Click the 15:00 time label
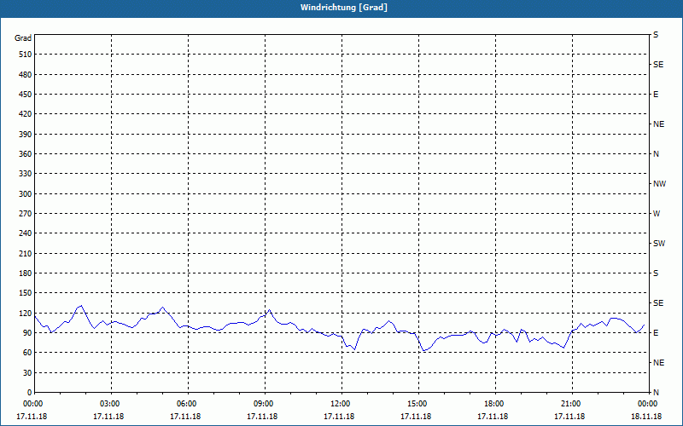This screenshot has width=683, height=426. tap(417, 404)
